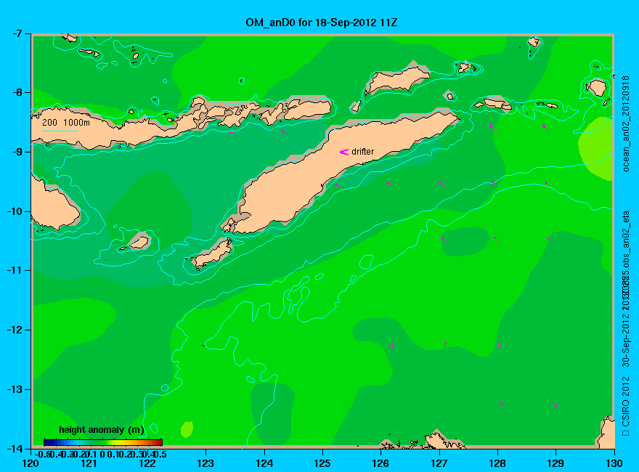Click the '-14' latitude axis label
Image resolution: width=639 pixels, height=472 pixels.
(15, 448)
